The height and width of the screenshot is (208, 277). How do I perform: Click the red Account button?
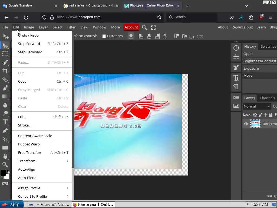pos(131,27)
